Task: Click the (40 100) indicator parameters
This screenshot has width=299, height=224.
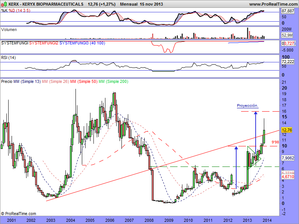Action: (97, 43)
